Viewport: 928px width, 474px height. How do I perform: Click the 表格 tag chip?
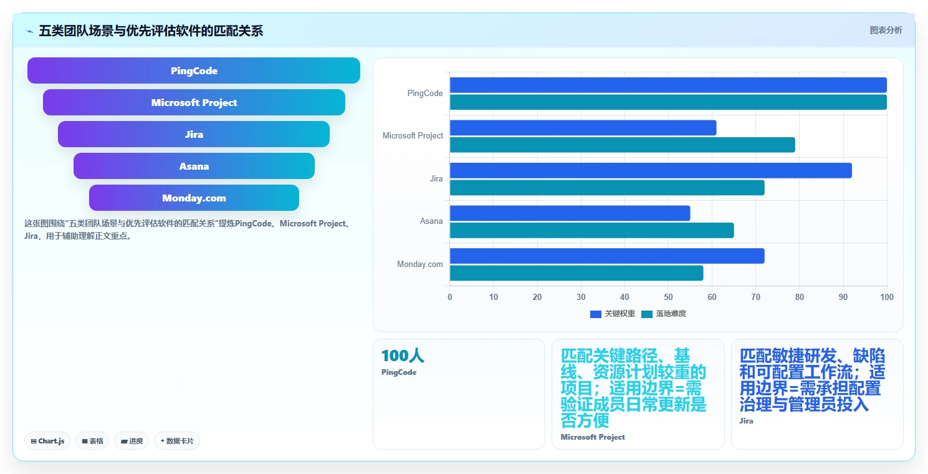pos(92,441)
